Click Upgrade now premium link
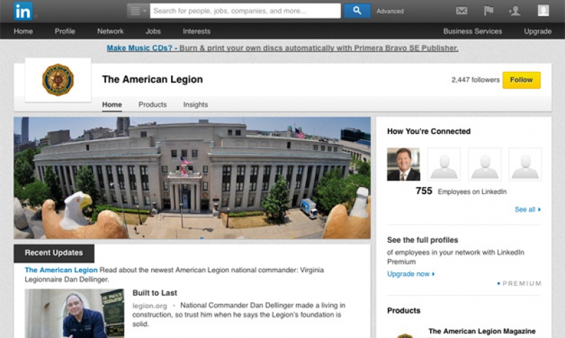This screenshot has height=338, width=565. [x=411, y=274]
